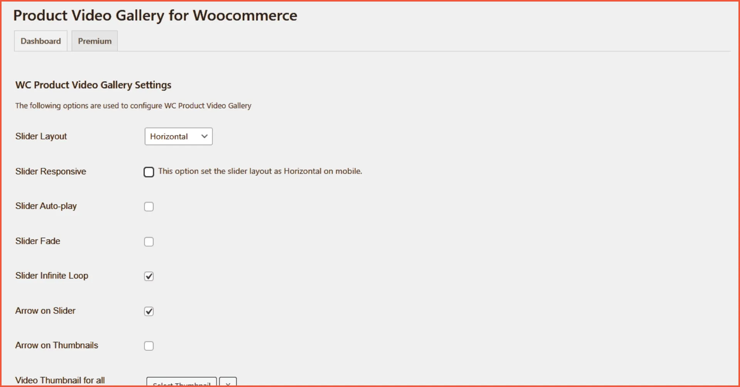This screenshot has width=740, height=387.
Task: Remove the thumbnail with the X button
Action: click(227, 383)
